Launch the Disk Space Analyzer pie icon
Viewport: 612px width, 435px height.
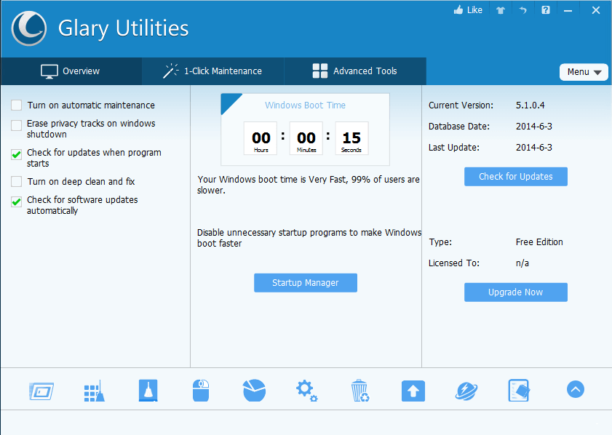[x=254, y=391]
